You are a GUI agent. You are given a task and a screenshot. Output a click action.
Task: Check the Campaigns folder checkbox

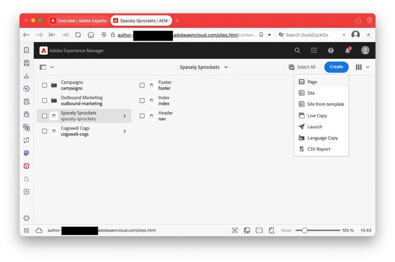[x=45, y=85]
